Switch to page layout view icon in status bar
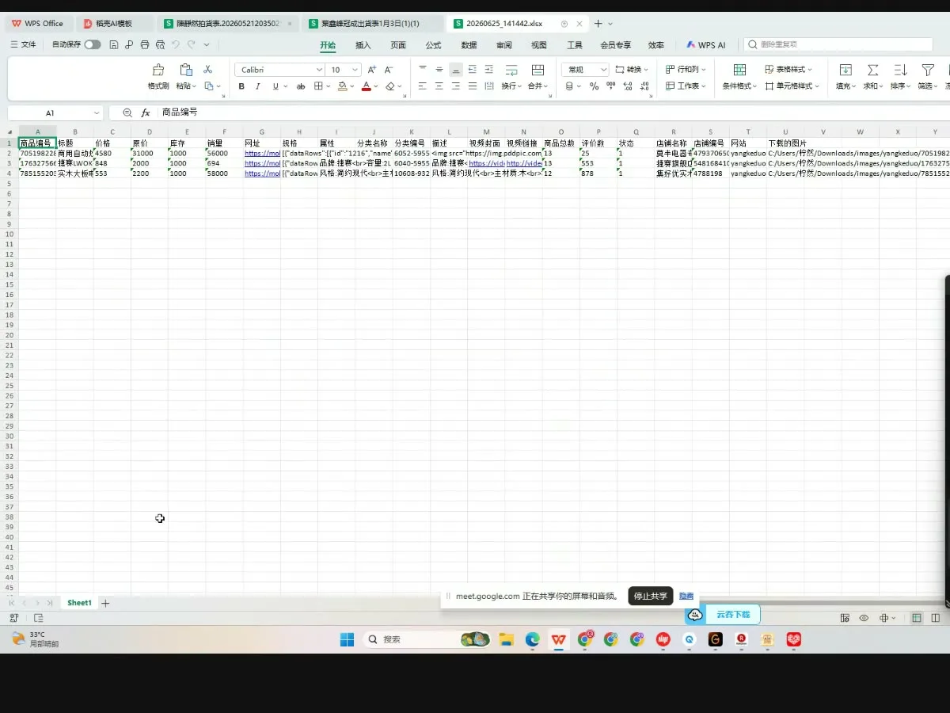The width and height of the screenshot is (950, 713). pos(935,618)
